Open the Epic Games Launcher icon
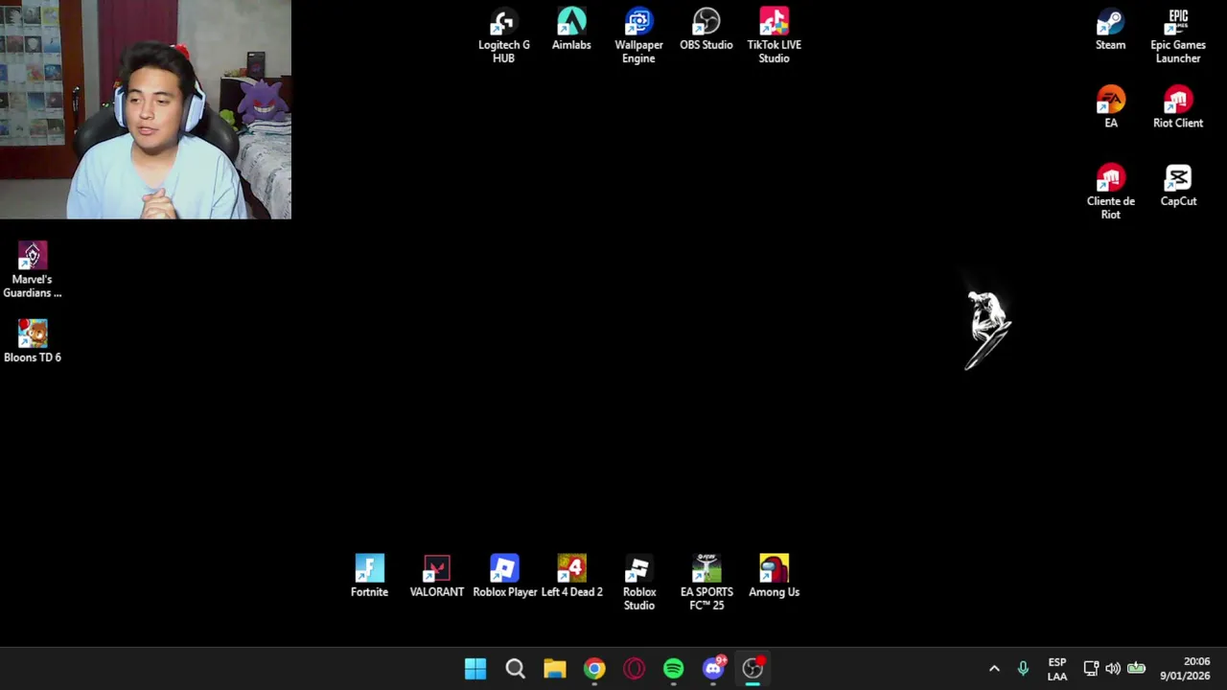The height and width of the screenshot is (690, 1227). pos(1178,35)
